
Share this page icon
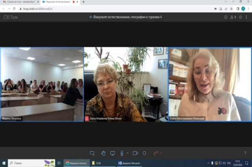click(x=226, y=9)
